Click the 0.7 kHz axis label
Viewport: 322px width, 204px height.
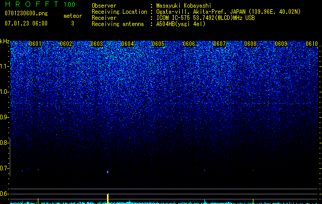pyautogui.click(x=4, y=168)
